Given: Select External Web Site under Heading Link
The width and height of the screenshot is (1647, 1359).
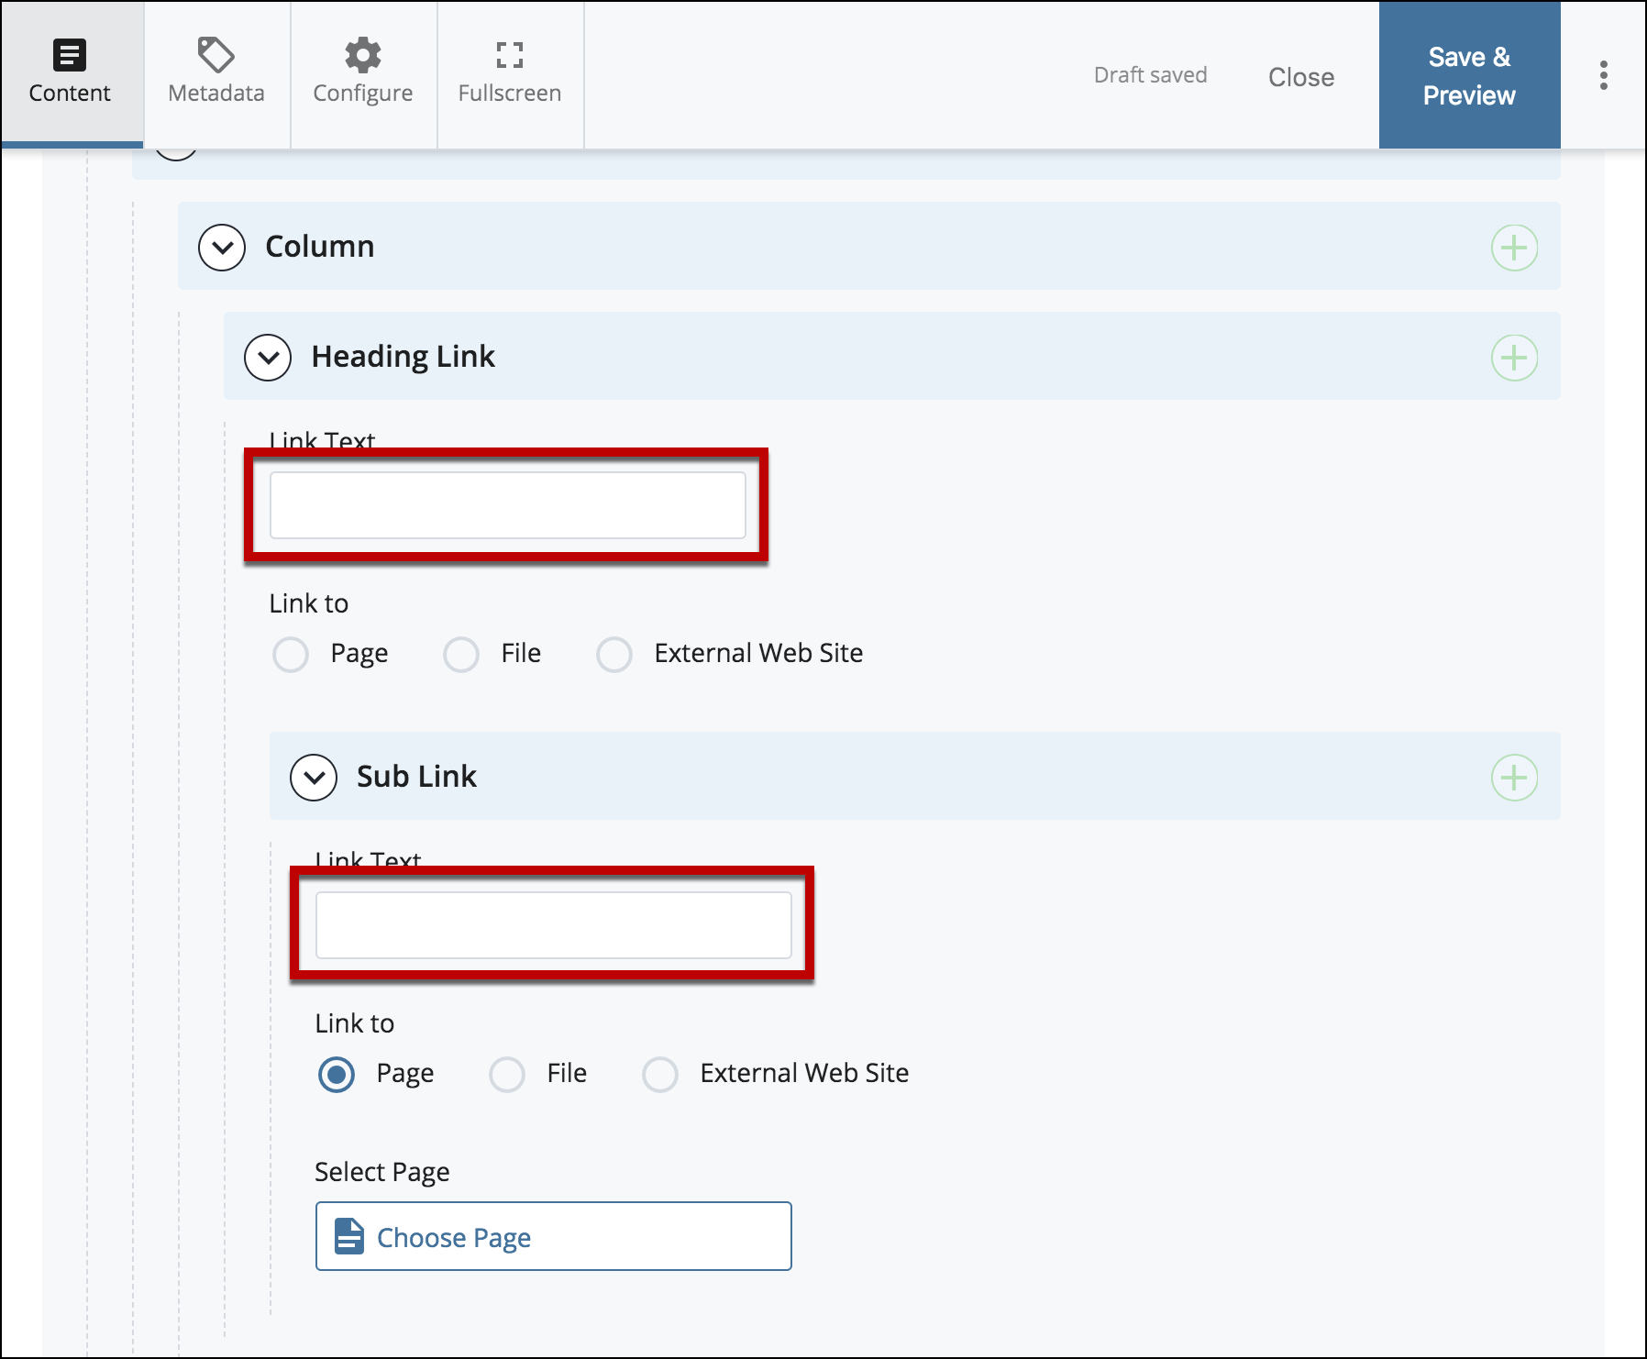Looking at the screenshot, I should click(x=614, y=655).
